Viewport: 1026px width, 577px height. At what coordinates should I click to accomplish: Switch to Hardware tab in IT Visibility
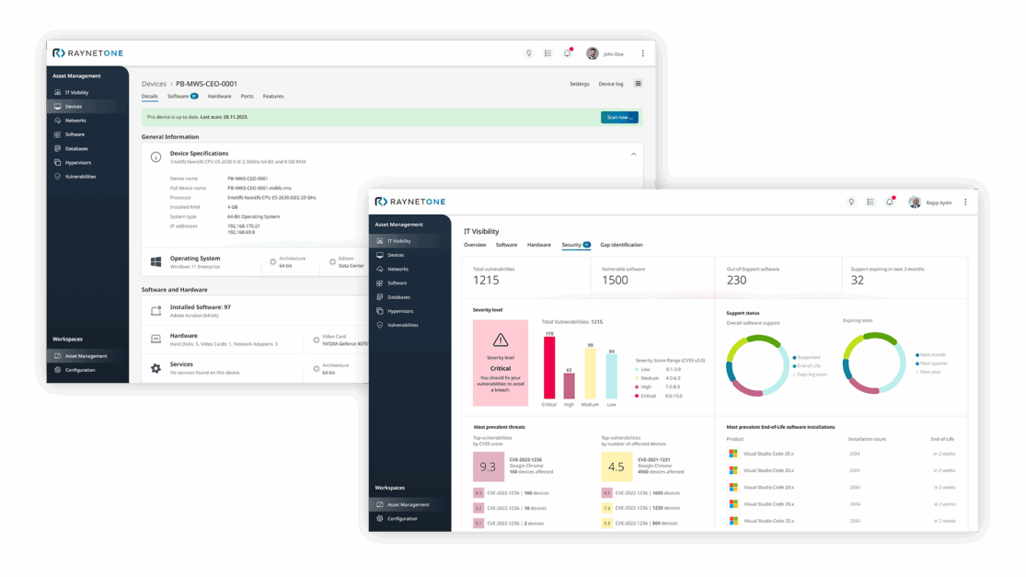point(539,245)
